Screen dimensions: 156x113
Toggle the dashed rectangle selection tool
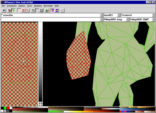pos(37,10)
